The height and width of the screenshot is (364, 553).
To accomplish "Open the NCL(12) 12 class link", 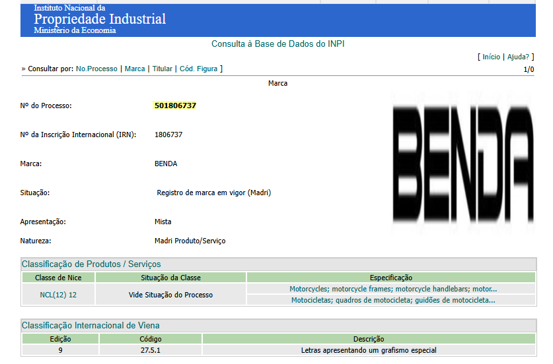I will (58, 295).
